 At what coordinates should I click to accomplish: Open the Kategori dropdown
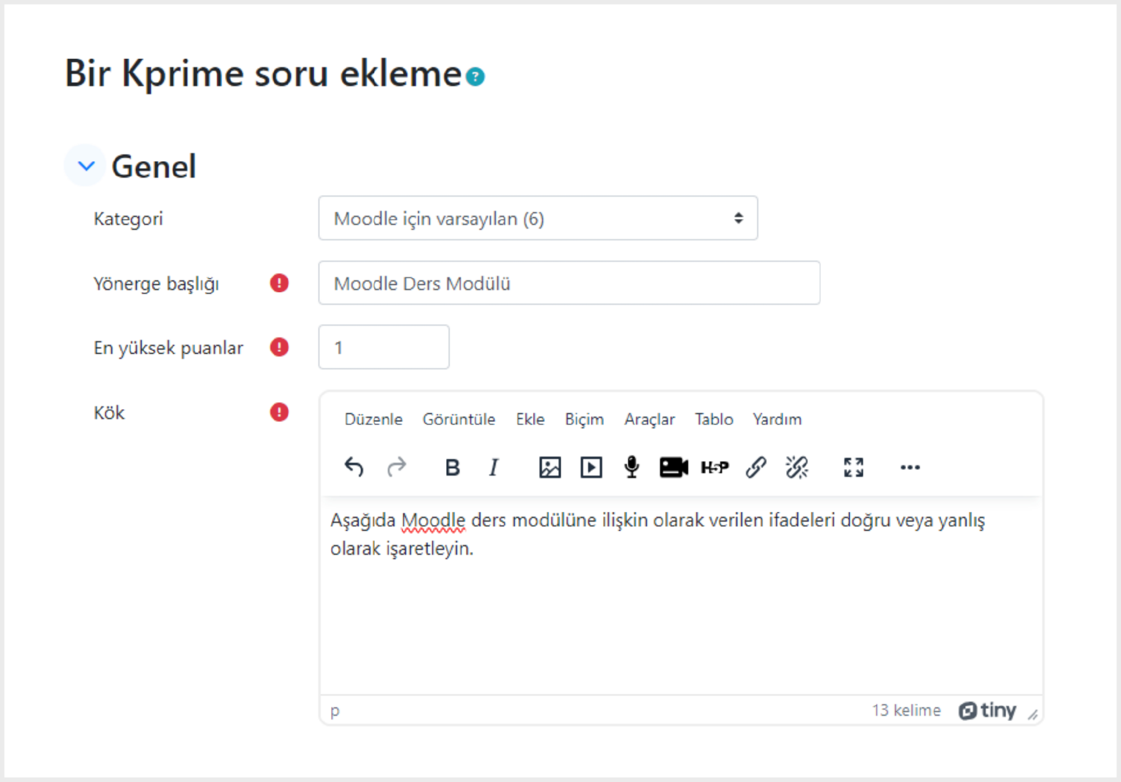pyautogui.click(x=538, y=218)
